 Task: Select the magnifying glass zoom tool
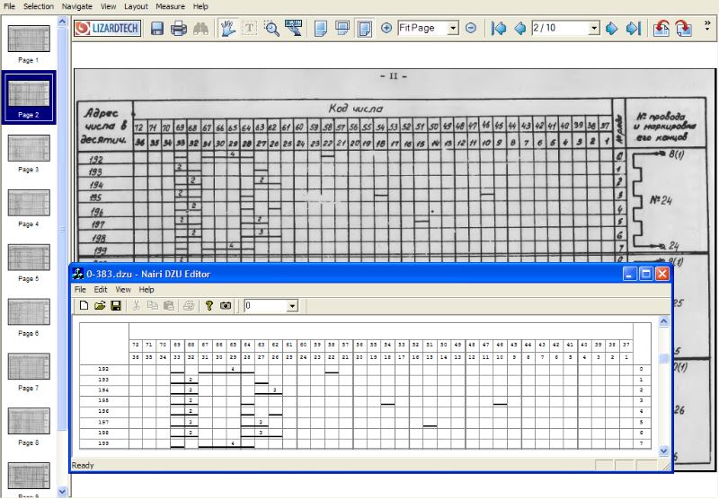(x=271, y=28)
